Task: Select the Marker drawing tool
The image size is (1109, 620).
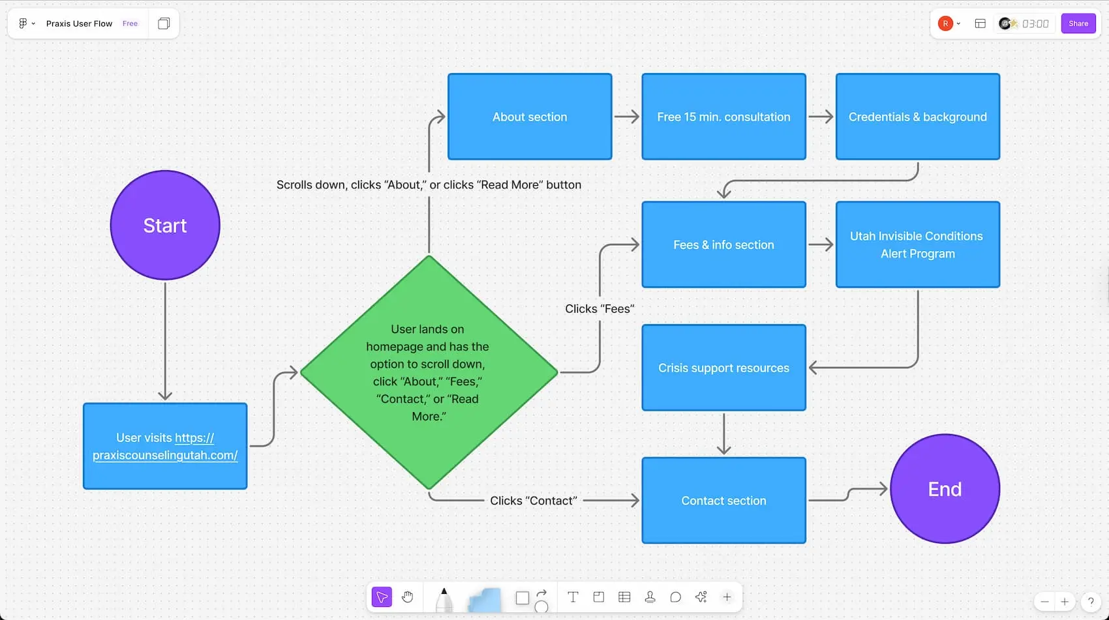Action: (444, 597)
